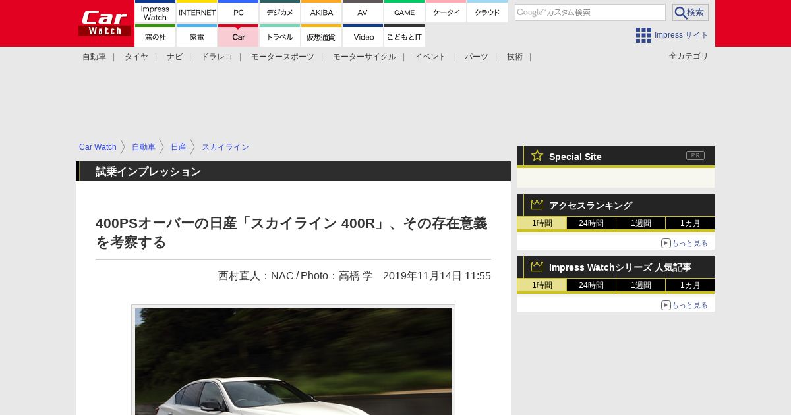Open the デジカメ Watch tab
The height and width of the screenshot is (415, 791).
(280, 12)
